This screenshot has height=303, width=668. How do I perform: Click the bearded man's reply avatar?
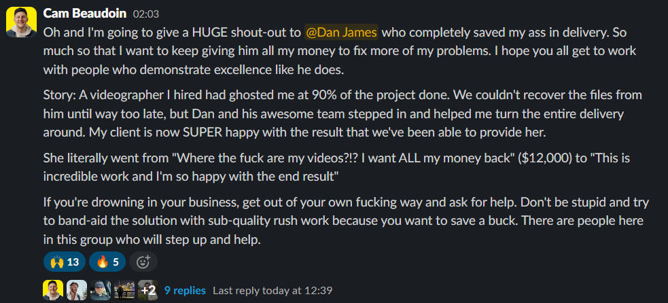pyautogui.click(x=77, y=290)
